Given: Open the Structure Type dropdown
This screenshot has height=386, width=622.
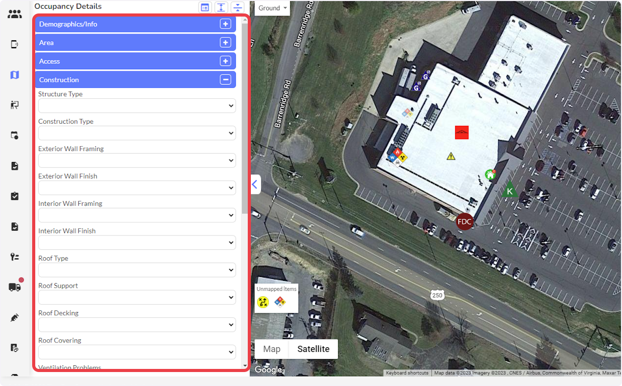Looking at the screenshot, I should (137, 106).
